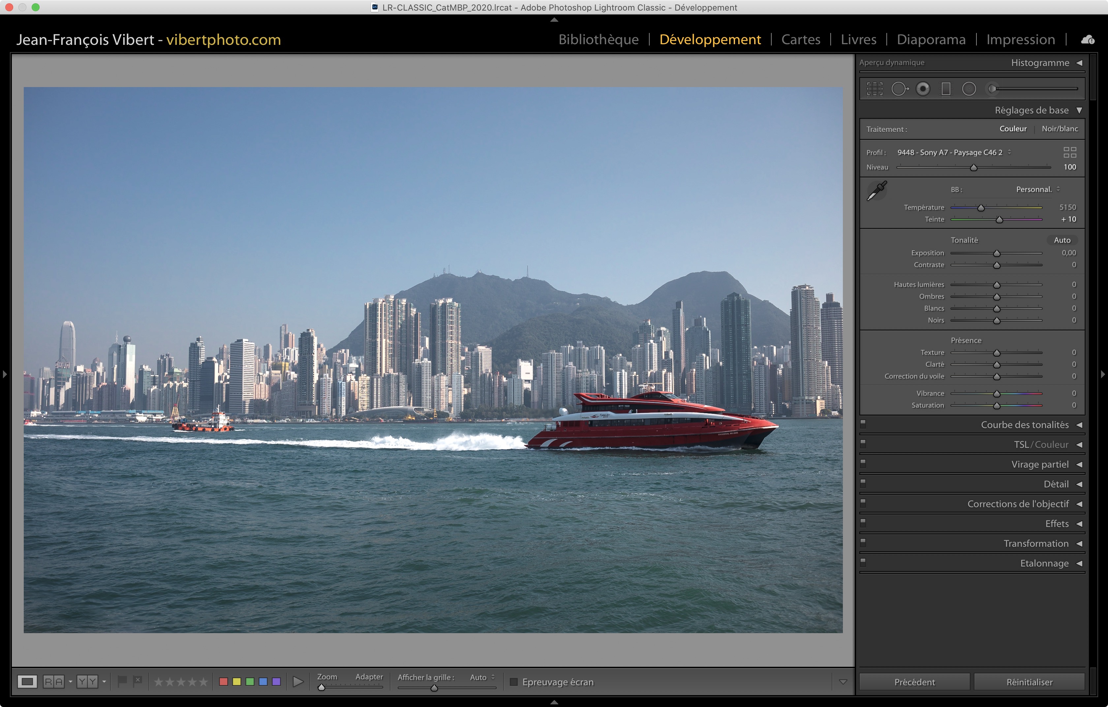Open the profile browser grid icon
The height and width of the screenshot is (707, 1108).
(x=1070, y=152)
